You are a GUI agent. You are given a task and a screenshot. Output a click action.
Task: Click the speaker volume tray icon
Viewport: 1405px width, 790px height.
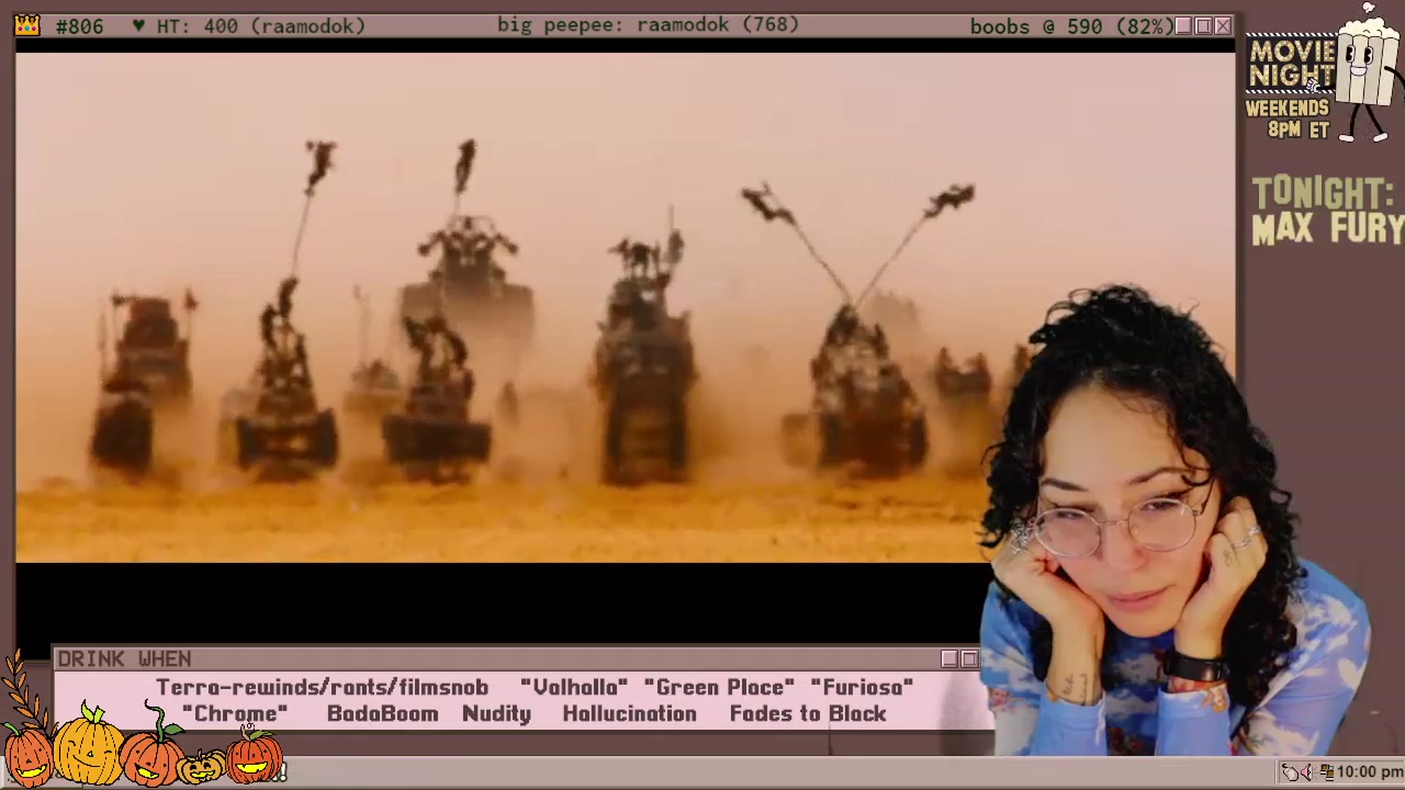[x=1307, y=772]
